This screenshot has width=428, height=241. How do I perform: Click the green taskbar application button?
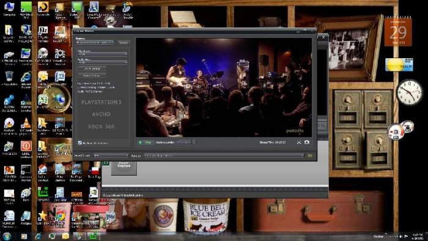click(94, 236)
